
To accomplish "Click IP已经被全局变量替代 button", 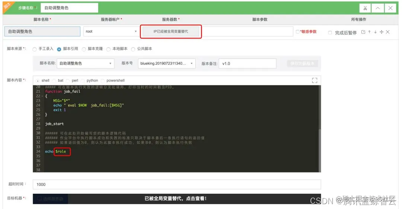I will 171,32.
